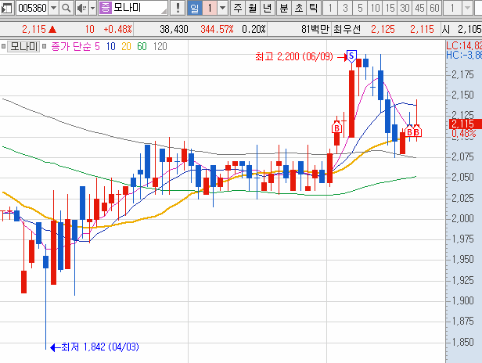This screenshot has width=482, height=363.
Task: Click the speaker sound alert icon
Action: coord(81,9)
